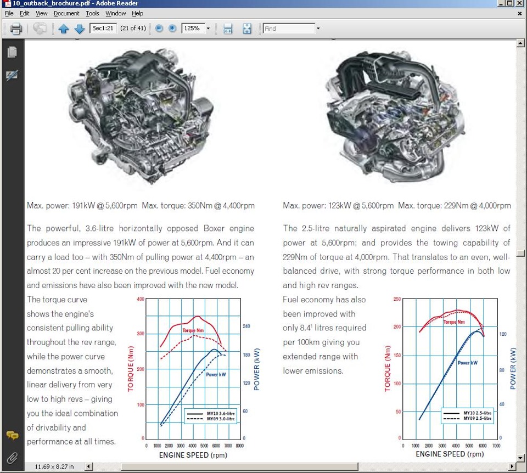
Task: Click the zoom out minus button
Action: click(159, 29)
